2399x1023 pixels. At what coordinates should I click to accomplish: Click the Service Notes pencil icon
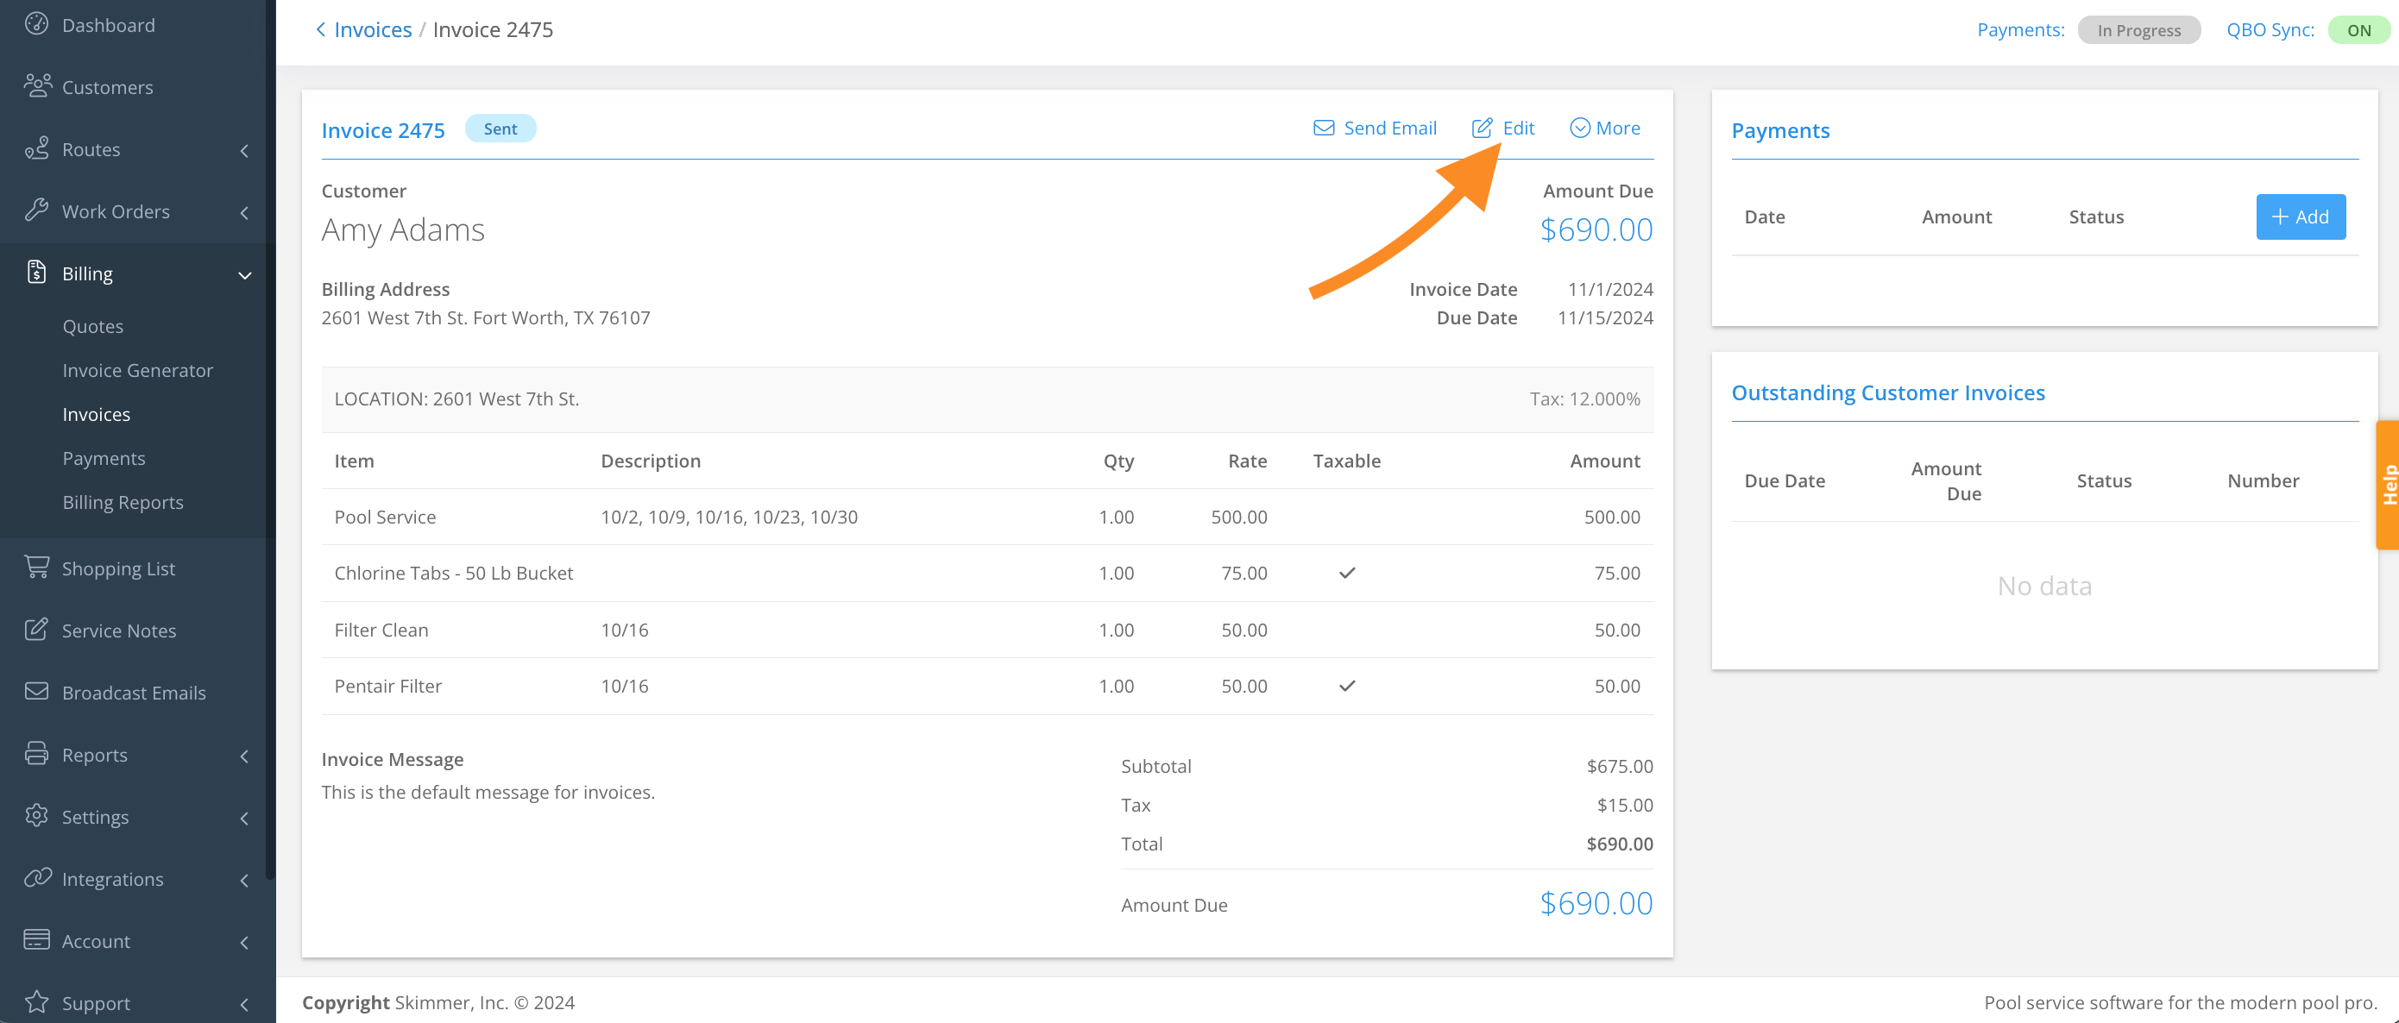[x=36, y=630]
